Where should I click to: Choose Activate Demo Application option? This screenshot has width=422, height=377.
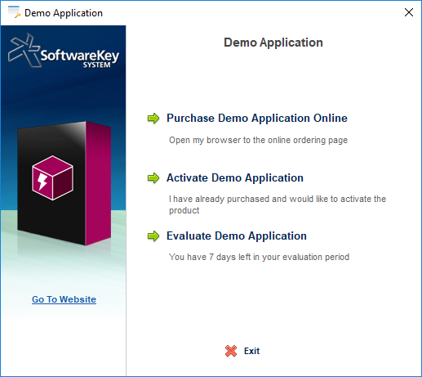pos(235,178)
